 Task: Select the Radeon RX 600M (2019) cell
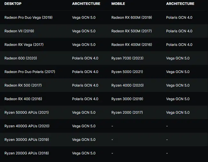point(132,18)
